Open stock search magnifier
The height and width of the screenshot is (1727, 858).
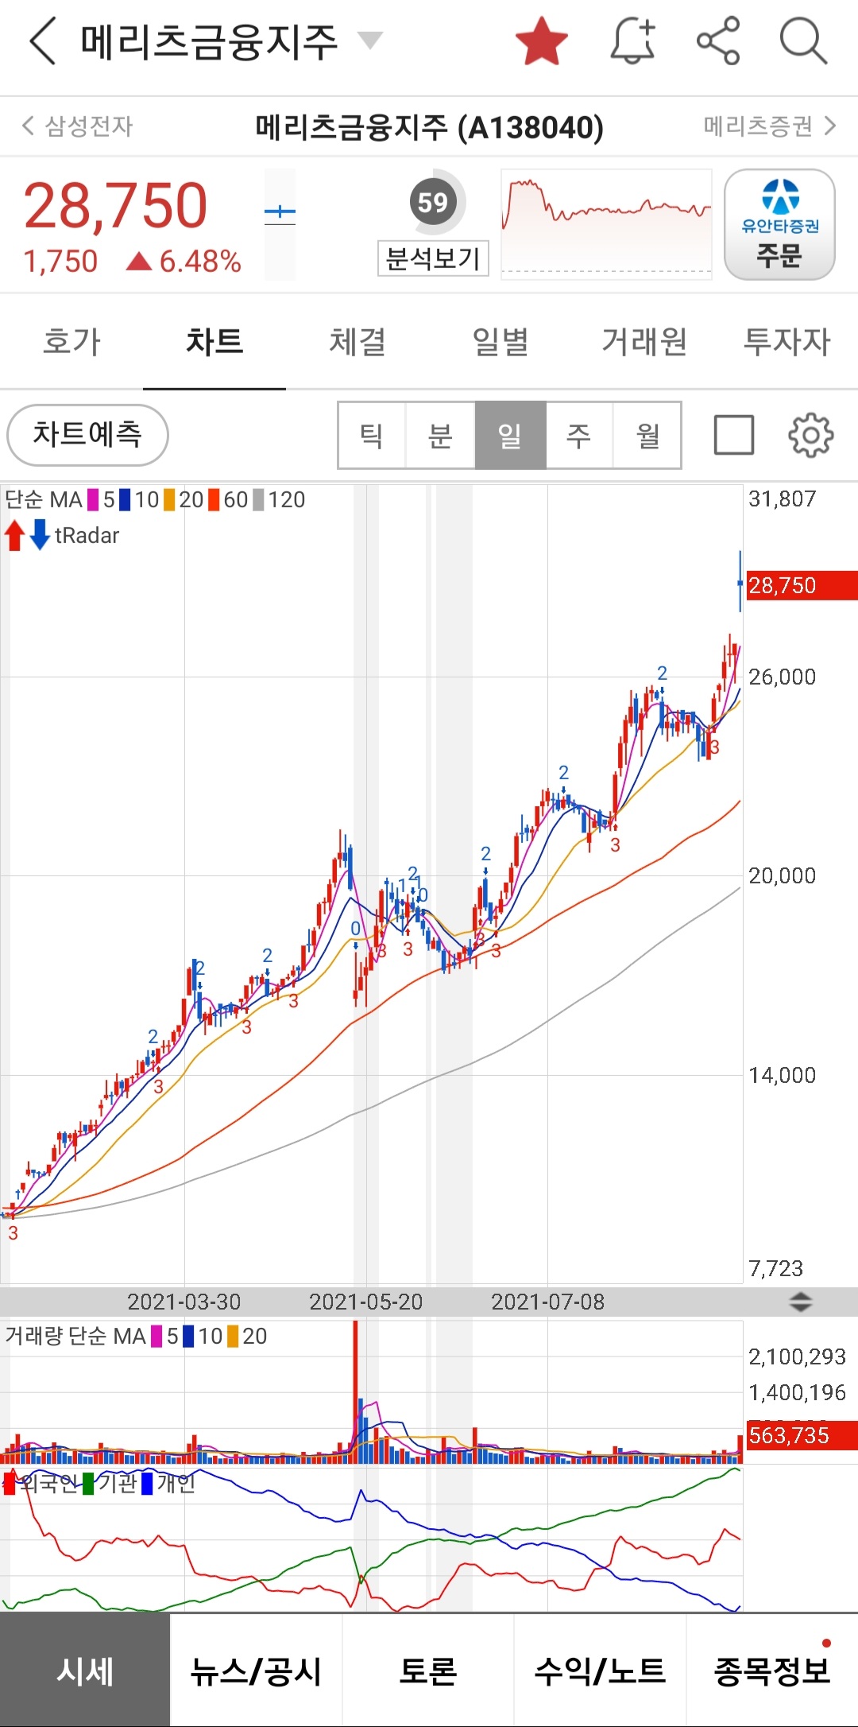pos(803,41)
